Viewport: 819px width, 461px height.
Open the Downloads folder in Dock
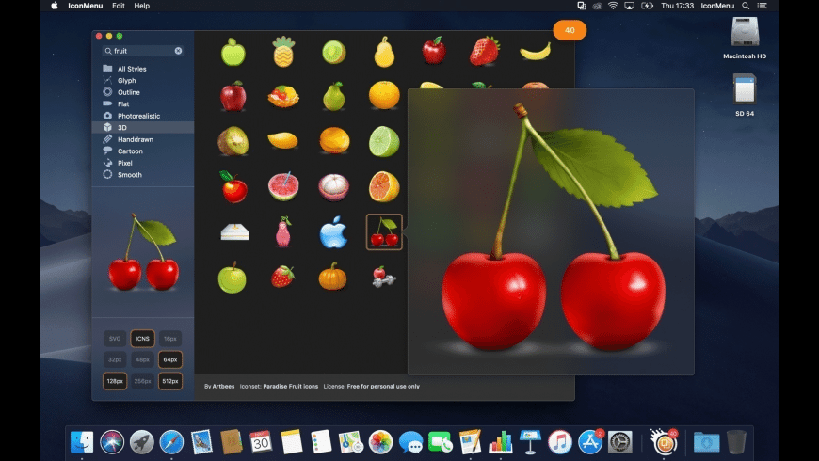click(x=706, y=442)
